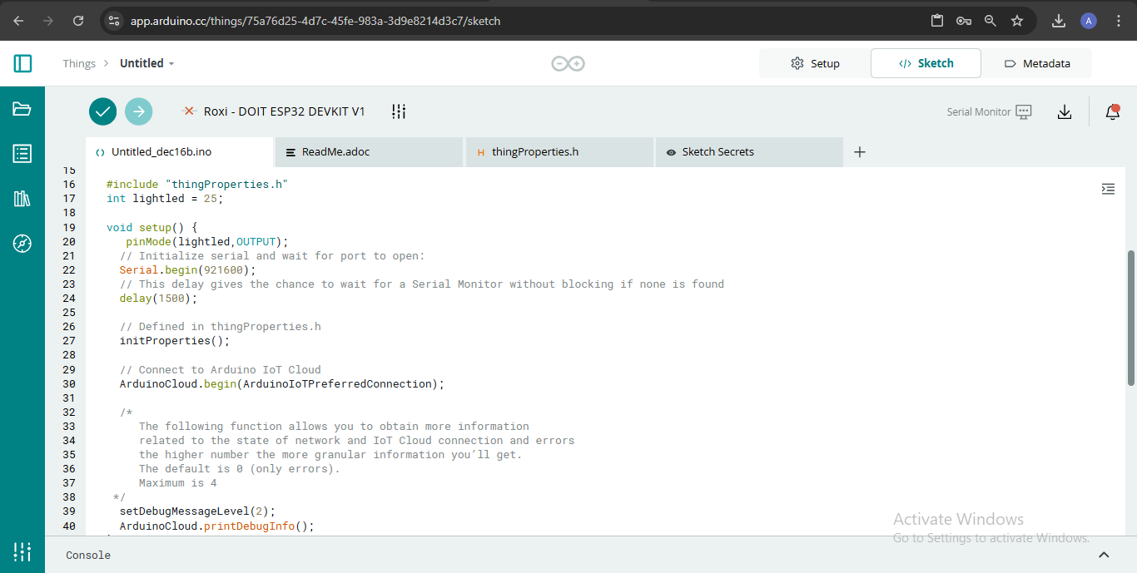
Task: Switch to the Setup tab
Action: point(815,63)
